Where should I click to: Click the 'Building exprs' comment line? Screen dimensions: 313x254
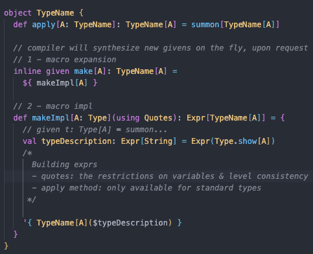click(64, 165)
